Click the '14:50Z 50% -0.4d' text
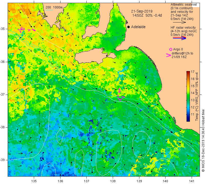 pyautogui.click(x=147, y=15)
